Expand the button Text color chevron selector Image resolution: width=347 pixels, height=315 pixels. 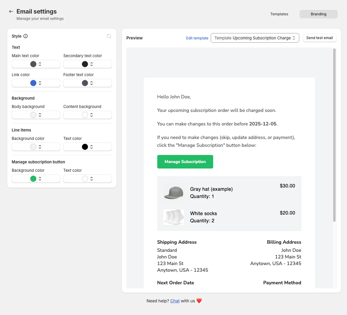[91, 179]
